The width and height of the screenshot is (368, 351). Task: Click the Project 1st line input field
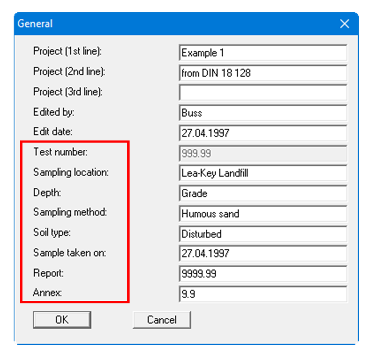click(x=263, y=53)
